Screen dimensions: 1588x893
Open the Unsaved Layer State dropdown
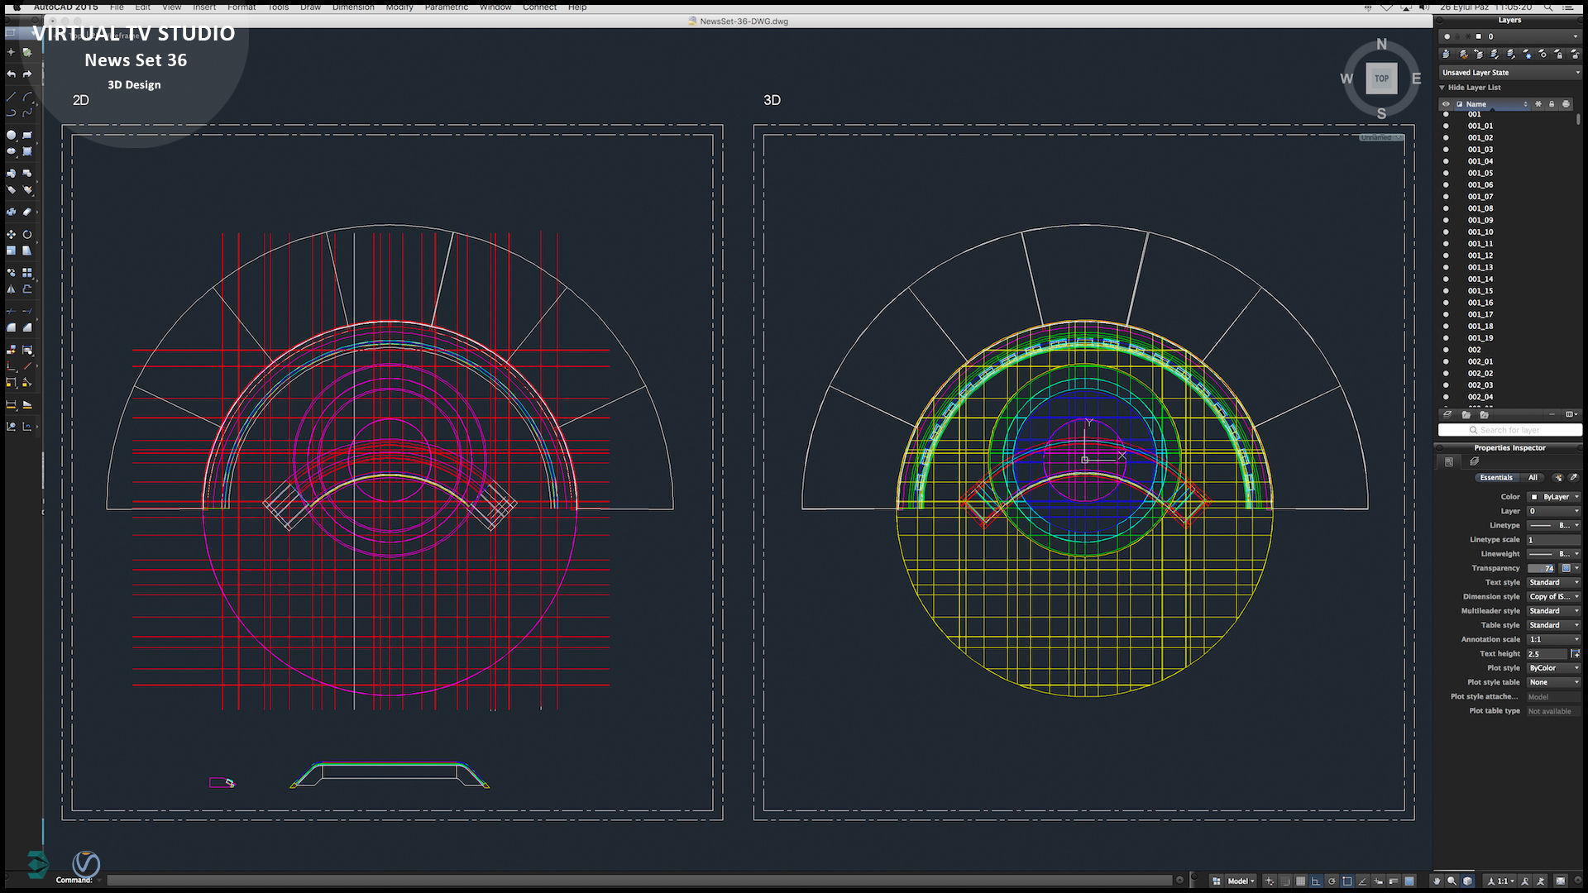(1509, 73)
